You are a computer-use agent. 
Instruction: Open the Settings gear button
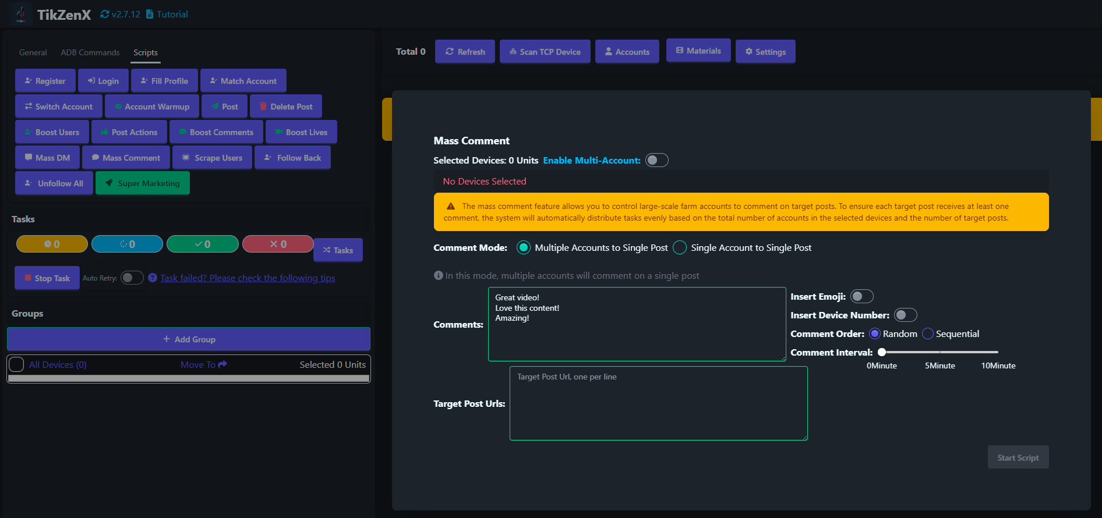765,52
